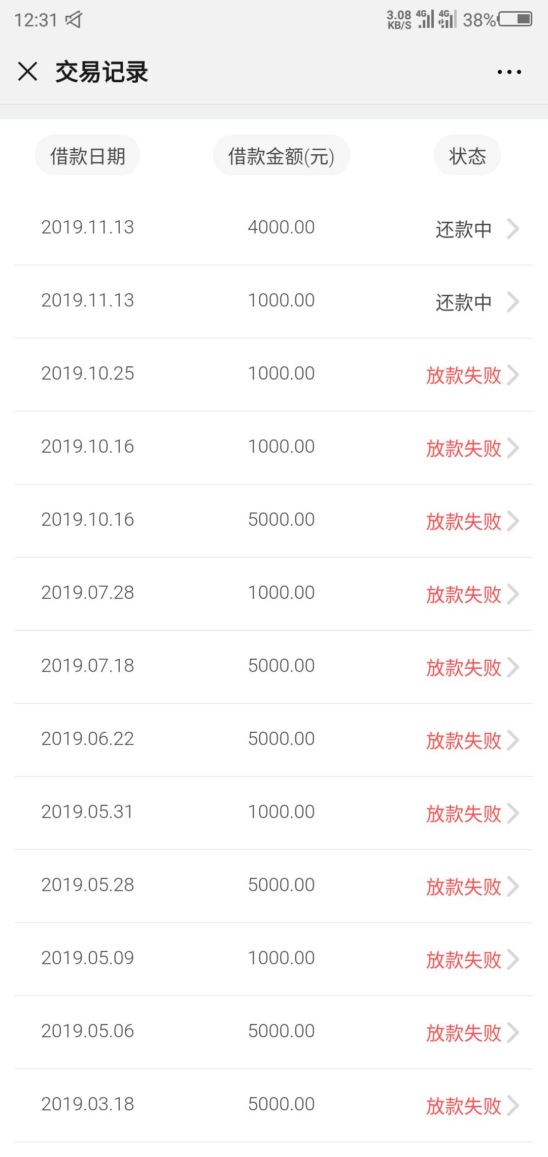Expand the 2019.10.25 failed loan chevron

click(x=513, y=375)
